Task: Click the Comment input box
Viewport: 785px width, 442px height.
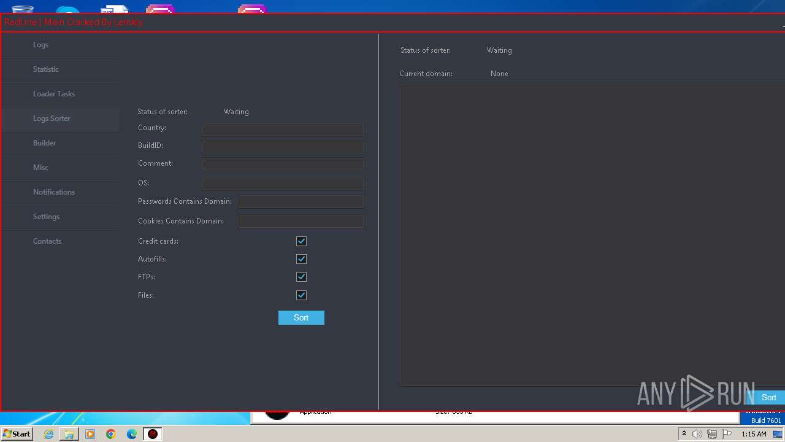Action: [283, 164]
